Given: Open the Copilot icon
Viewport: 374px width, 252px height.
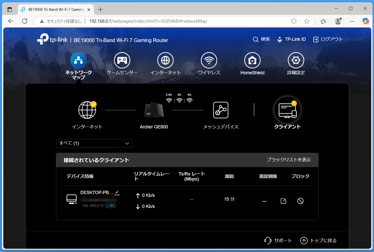Looking at the screenshot, I should click(x=365, y=21).
